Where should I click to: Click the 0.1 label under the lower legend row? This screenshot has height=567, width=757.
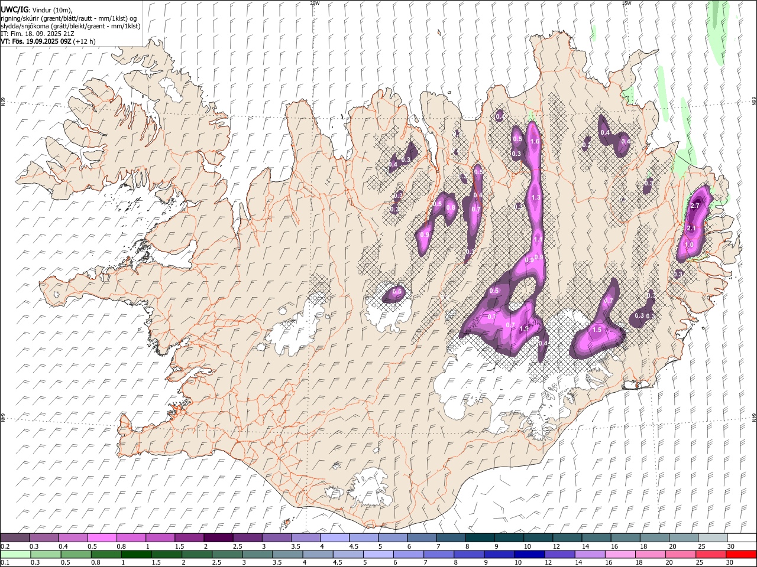pos(5,563)
